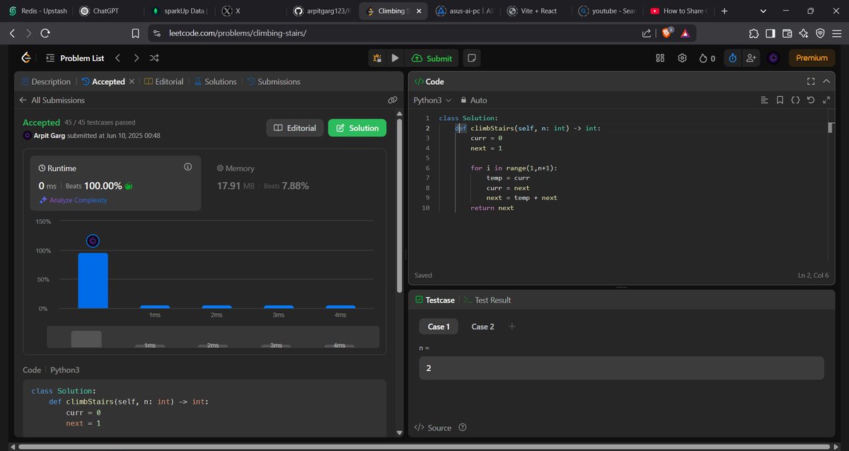Click line 10 'return next' in editor
The width and height of the screenshot is (849, 451).
(x=492, y=208)
